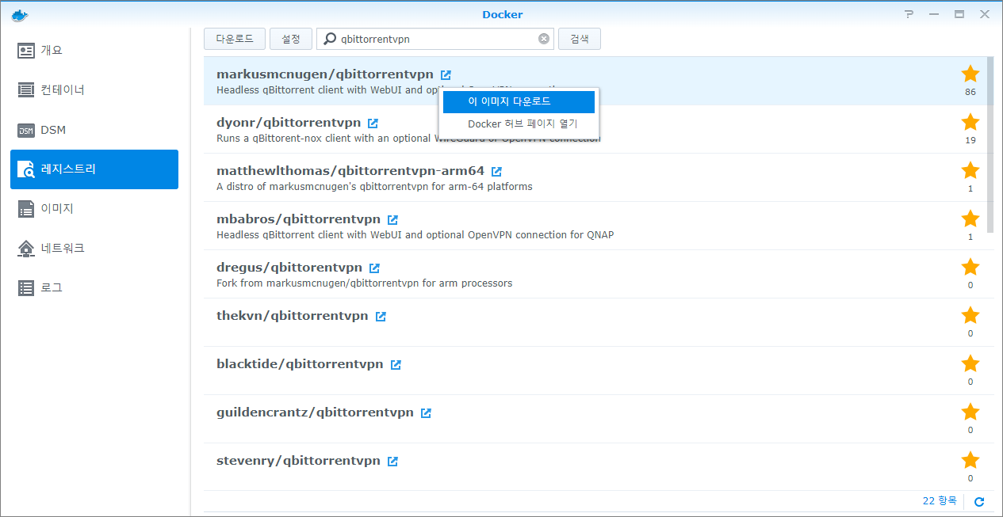Select guildencrantz/qbittorrentvpn title text
The image size is (1003, 517).
point(315,412)
